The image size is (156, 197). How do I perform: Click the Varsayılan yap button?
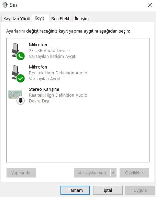click(x=92, y=173)
